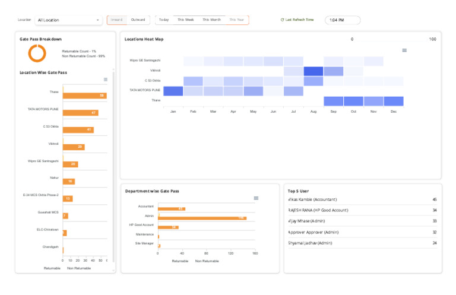Select the This Year tab
Viewport: 456px width, 295px height.
(x=236, y=20)
